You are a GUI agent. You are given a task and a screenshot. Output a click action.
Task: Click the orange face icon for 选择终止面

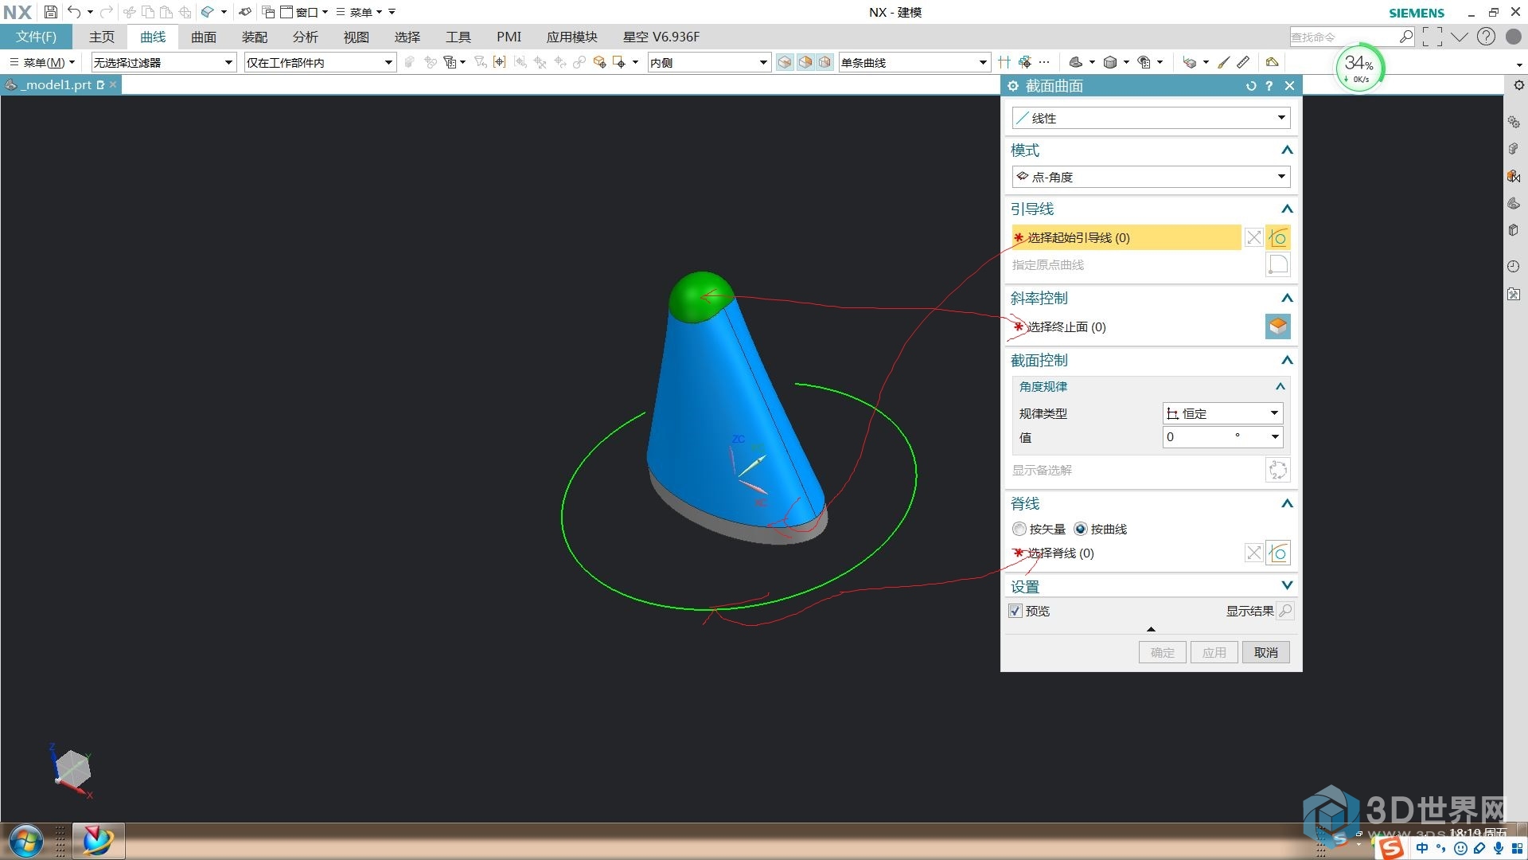coord(1278,326)
